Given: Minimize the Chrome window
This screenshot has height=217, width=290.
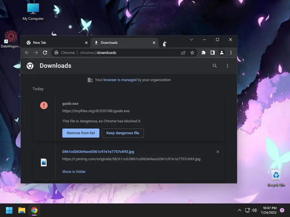Looking at the screenshot, I should (204, 40).
